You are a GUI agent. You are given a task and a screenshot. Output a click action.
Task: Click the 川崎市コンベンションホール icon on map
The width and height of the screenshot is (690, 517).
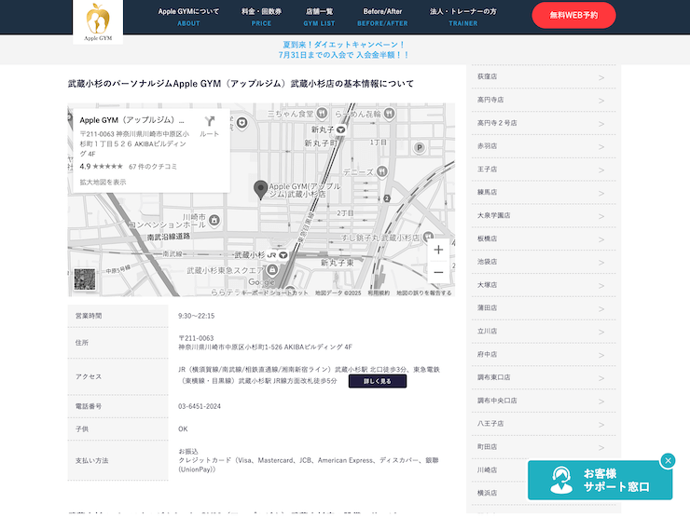214,220
